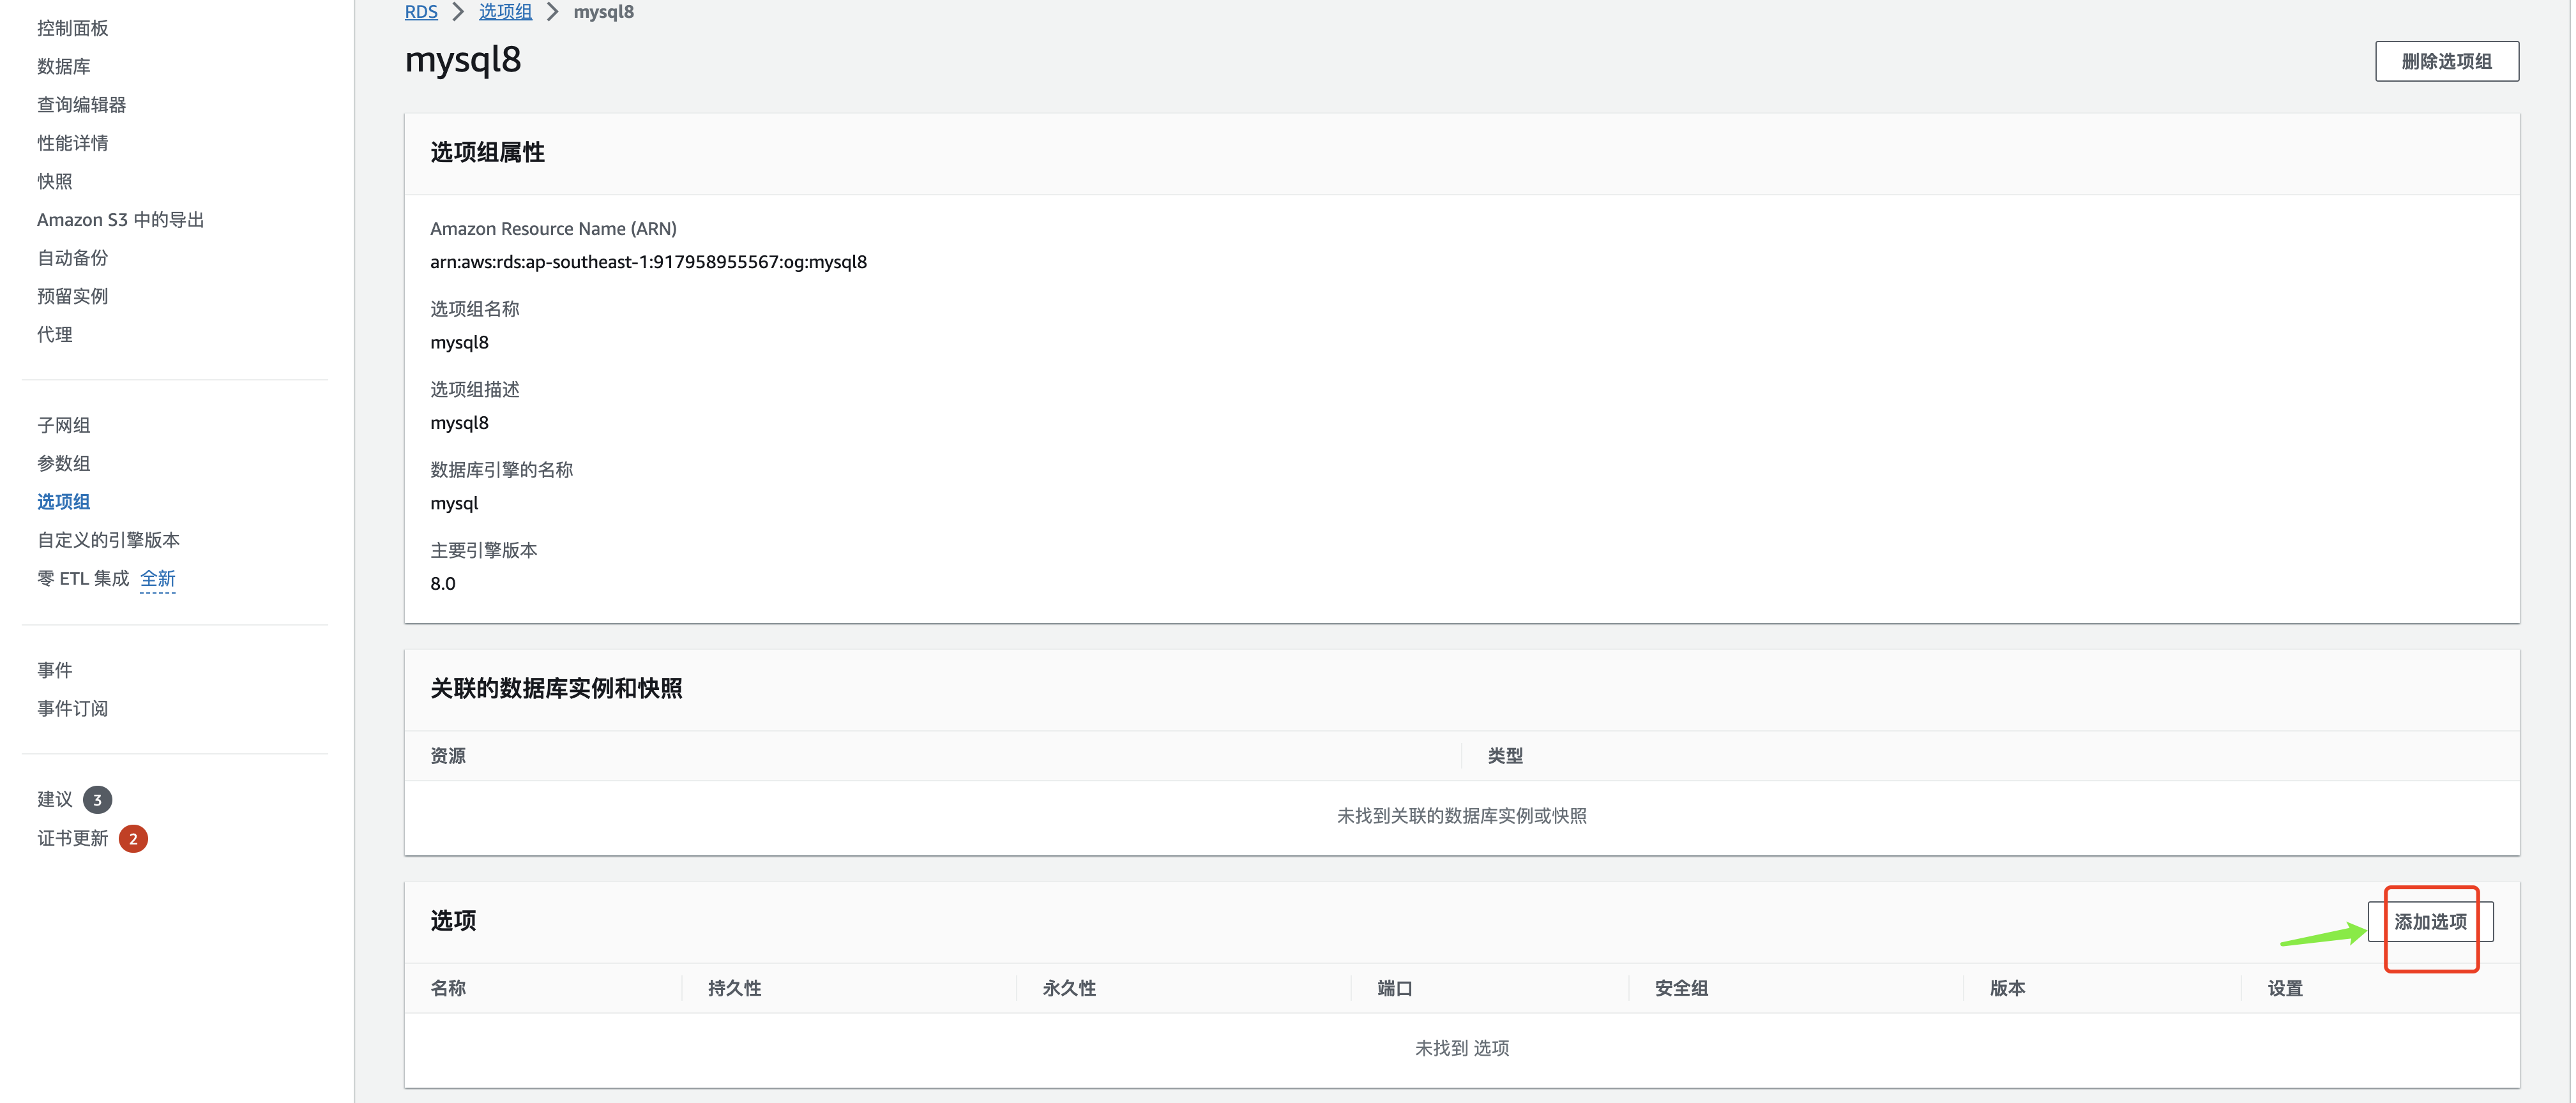This screenshot has width=2576, height=1103.
Task: Open 控制面板 in the sidebar
Action: (x=73, y=28)
